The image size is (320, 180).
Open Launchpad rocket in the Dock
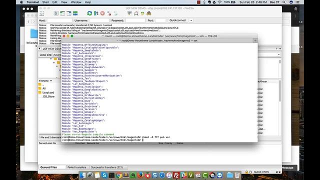(x=90, y=175)
